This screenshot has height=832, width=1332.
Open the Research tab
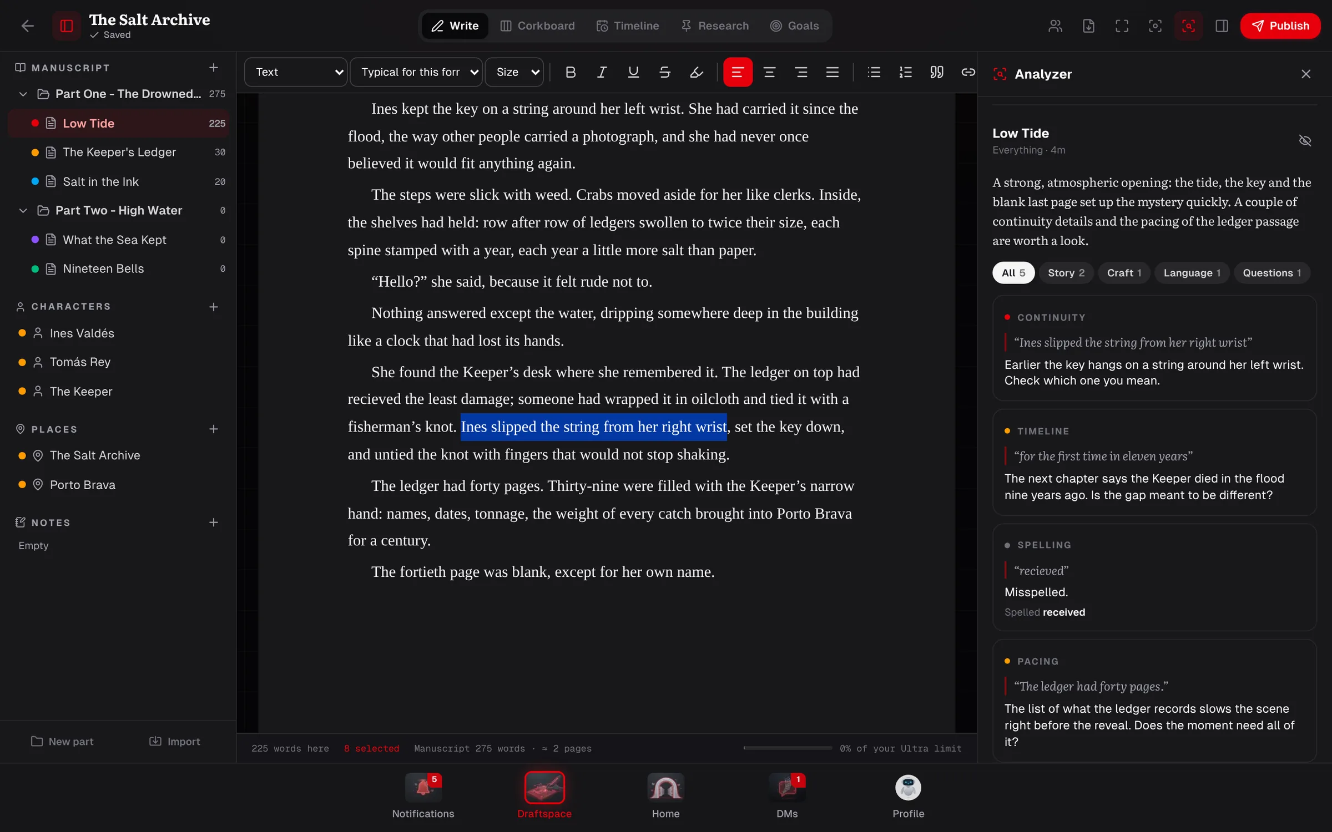point(715,26)
